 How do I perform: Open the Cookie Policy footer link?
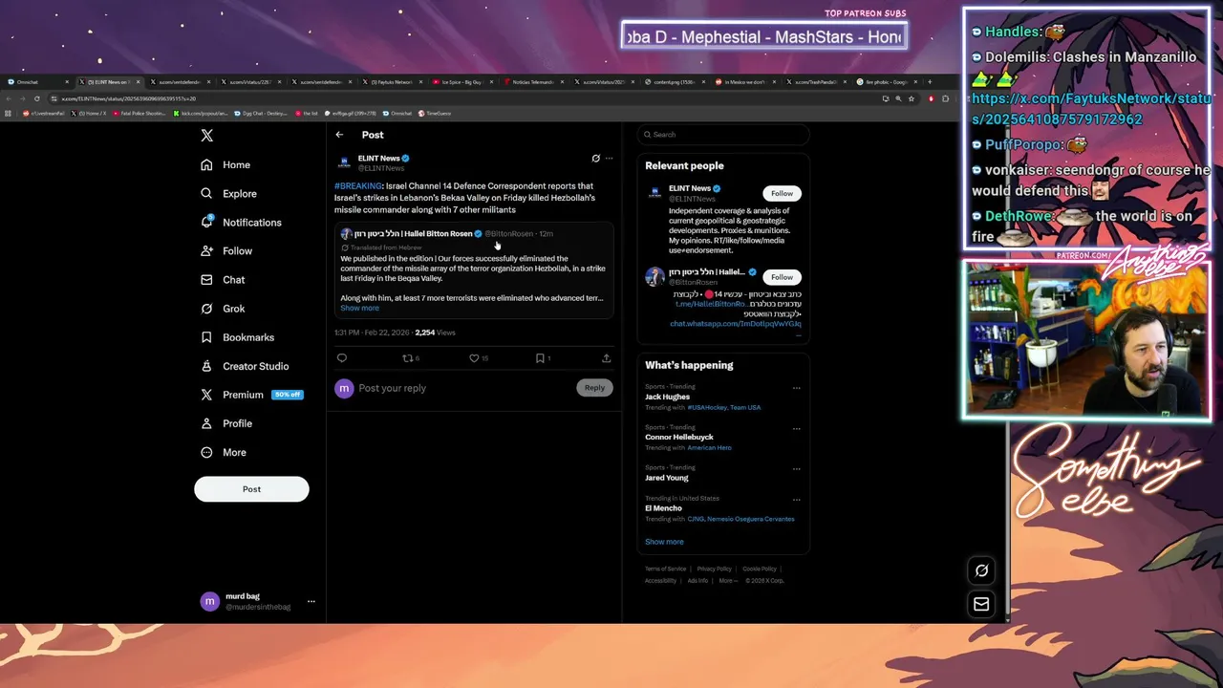760,569
